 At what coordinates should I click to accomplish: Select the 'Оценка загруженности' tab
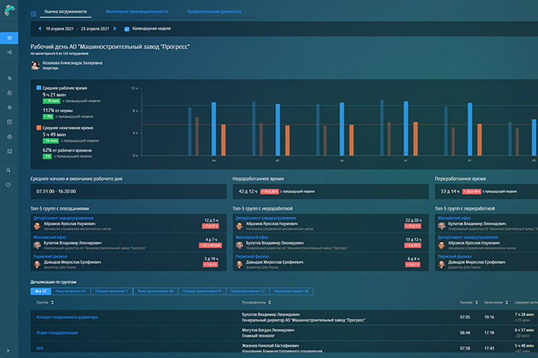point(65,11)
